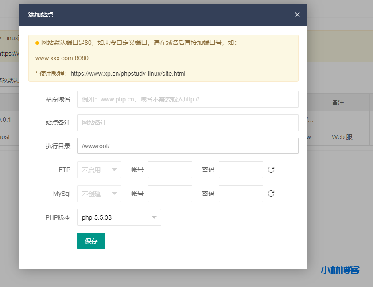Focus the FTP 密码 password field
Viewport: 373px width, 287px height.
click(x=241, y=170)
